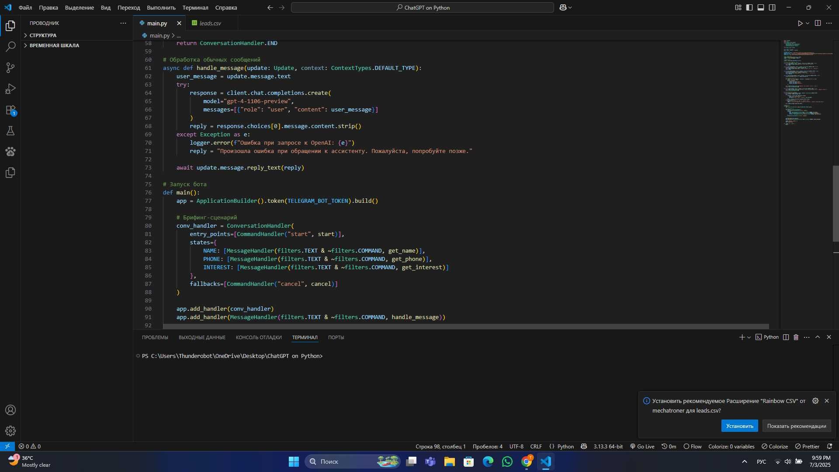Viewport: 839px width, 472px height.
Task: Open new terminal profile dropdown
Action: (749, 337)
